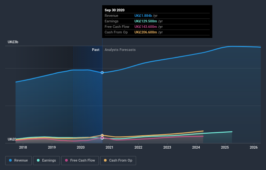Select the pink Free Cash Flow data point marker
The height and width of the screenshot is (170, 266).
[x=102, y=138]
